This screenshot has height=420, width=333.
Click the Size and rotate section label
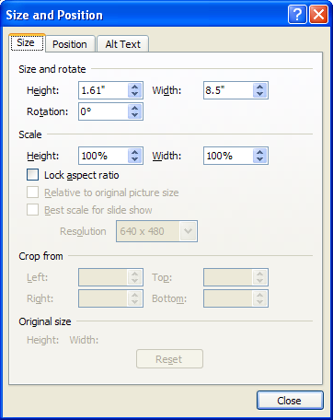pyautogui.click(x=52, y=69)
